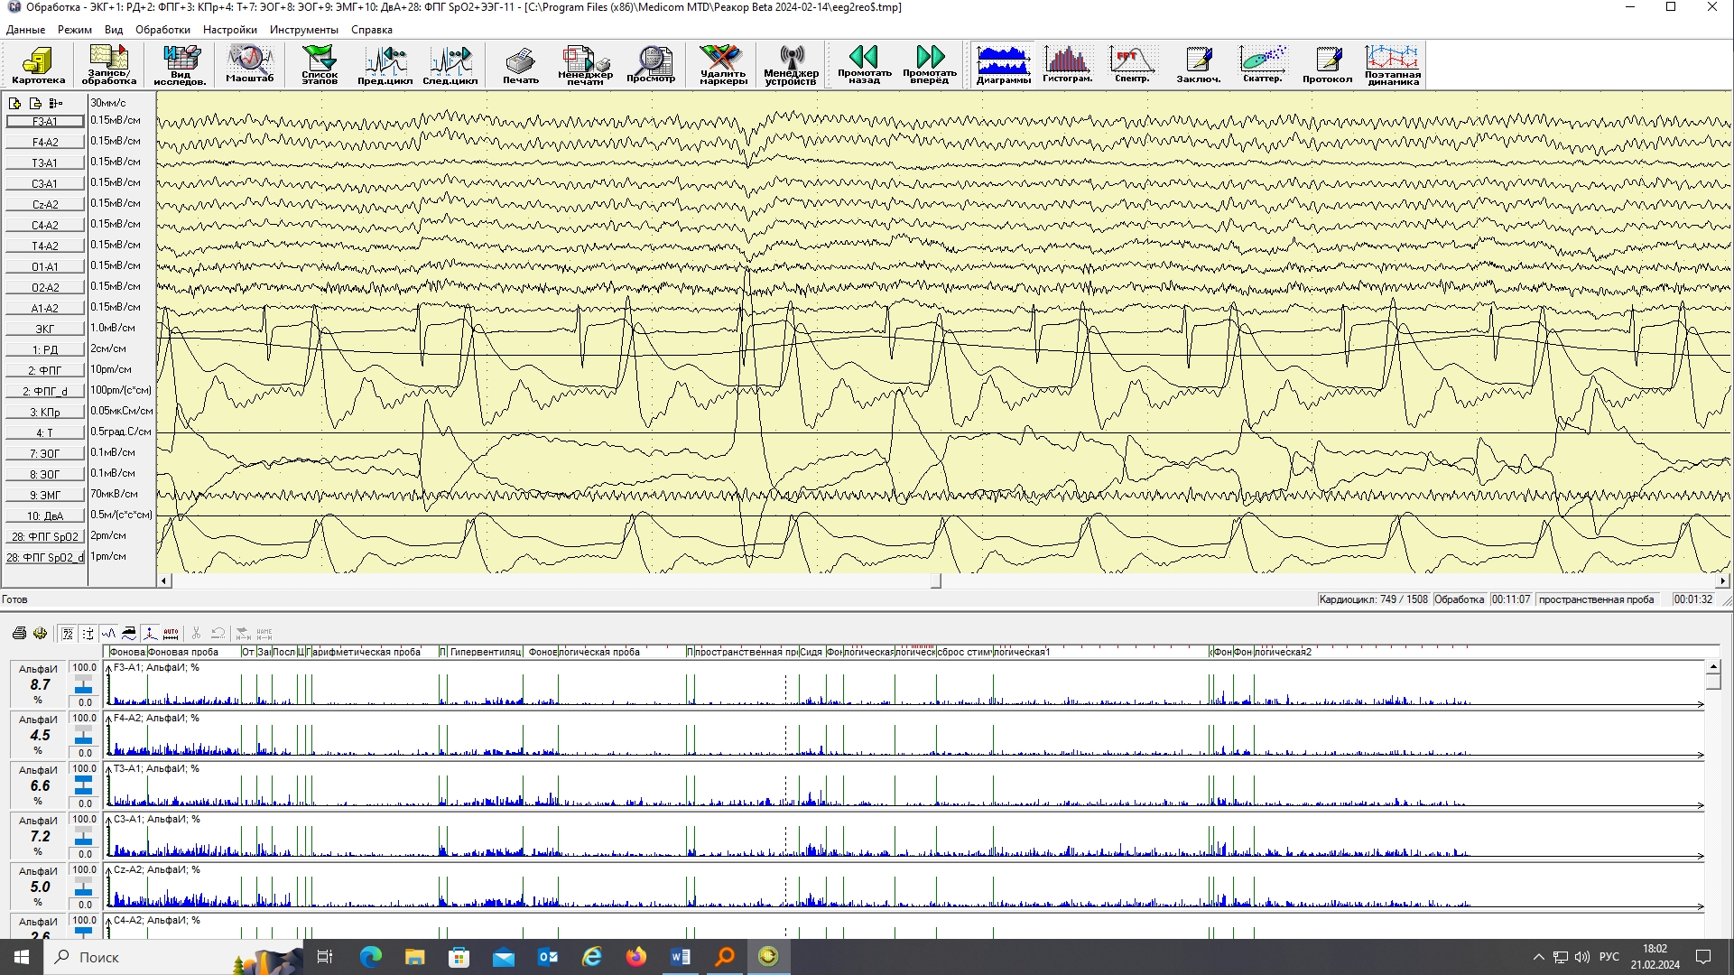Screen dimensions: 1734x975
Task: Toggle the AUTO scale button
Action: (x=171, y=634)
